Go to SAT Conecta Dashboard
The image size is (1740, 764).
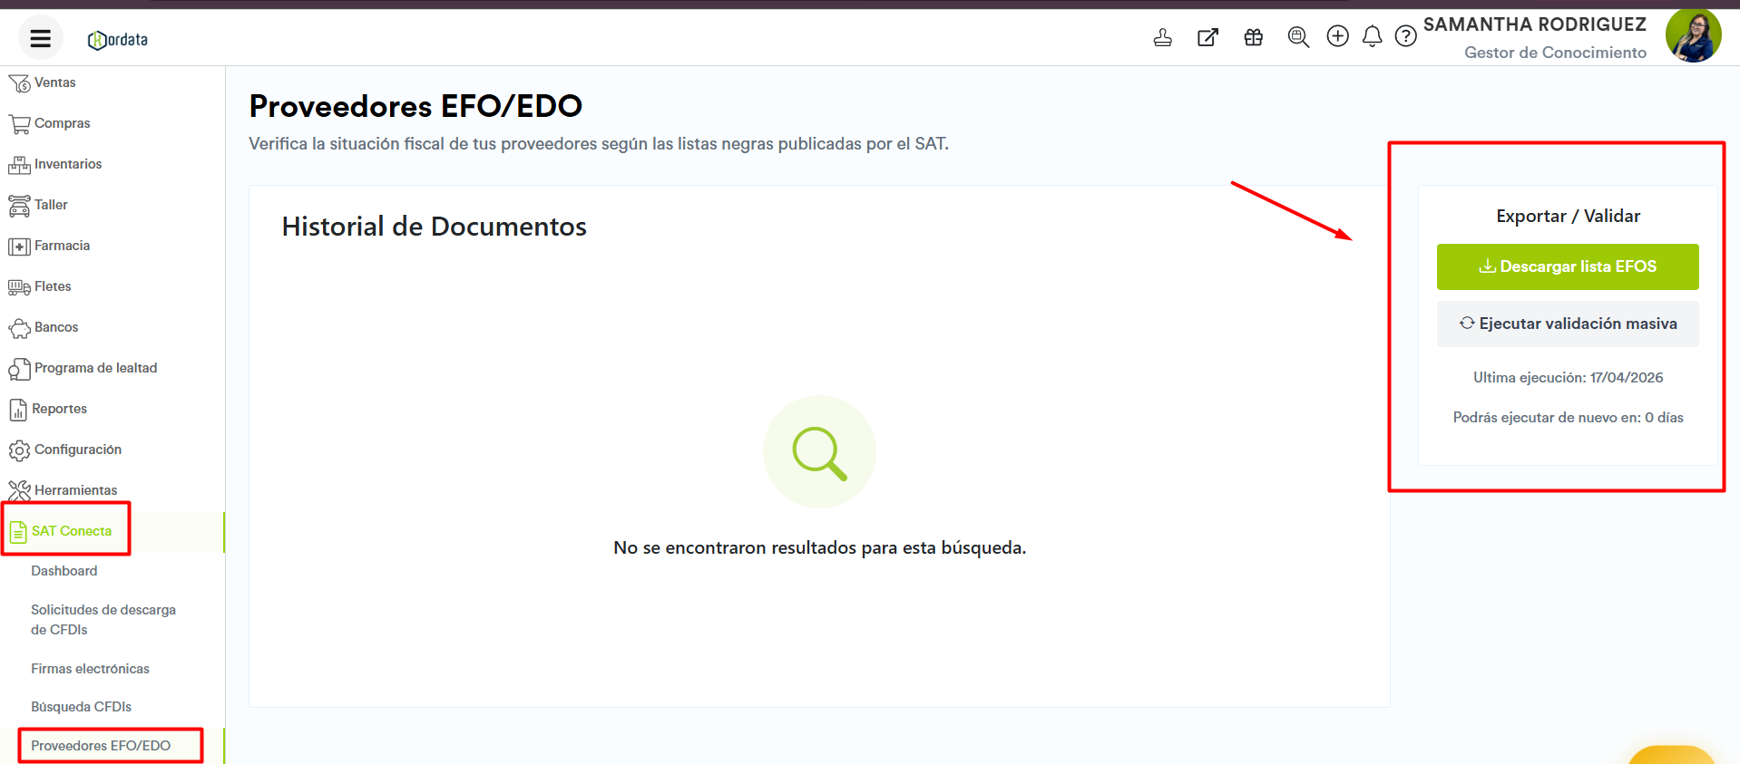[64, 571]
